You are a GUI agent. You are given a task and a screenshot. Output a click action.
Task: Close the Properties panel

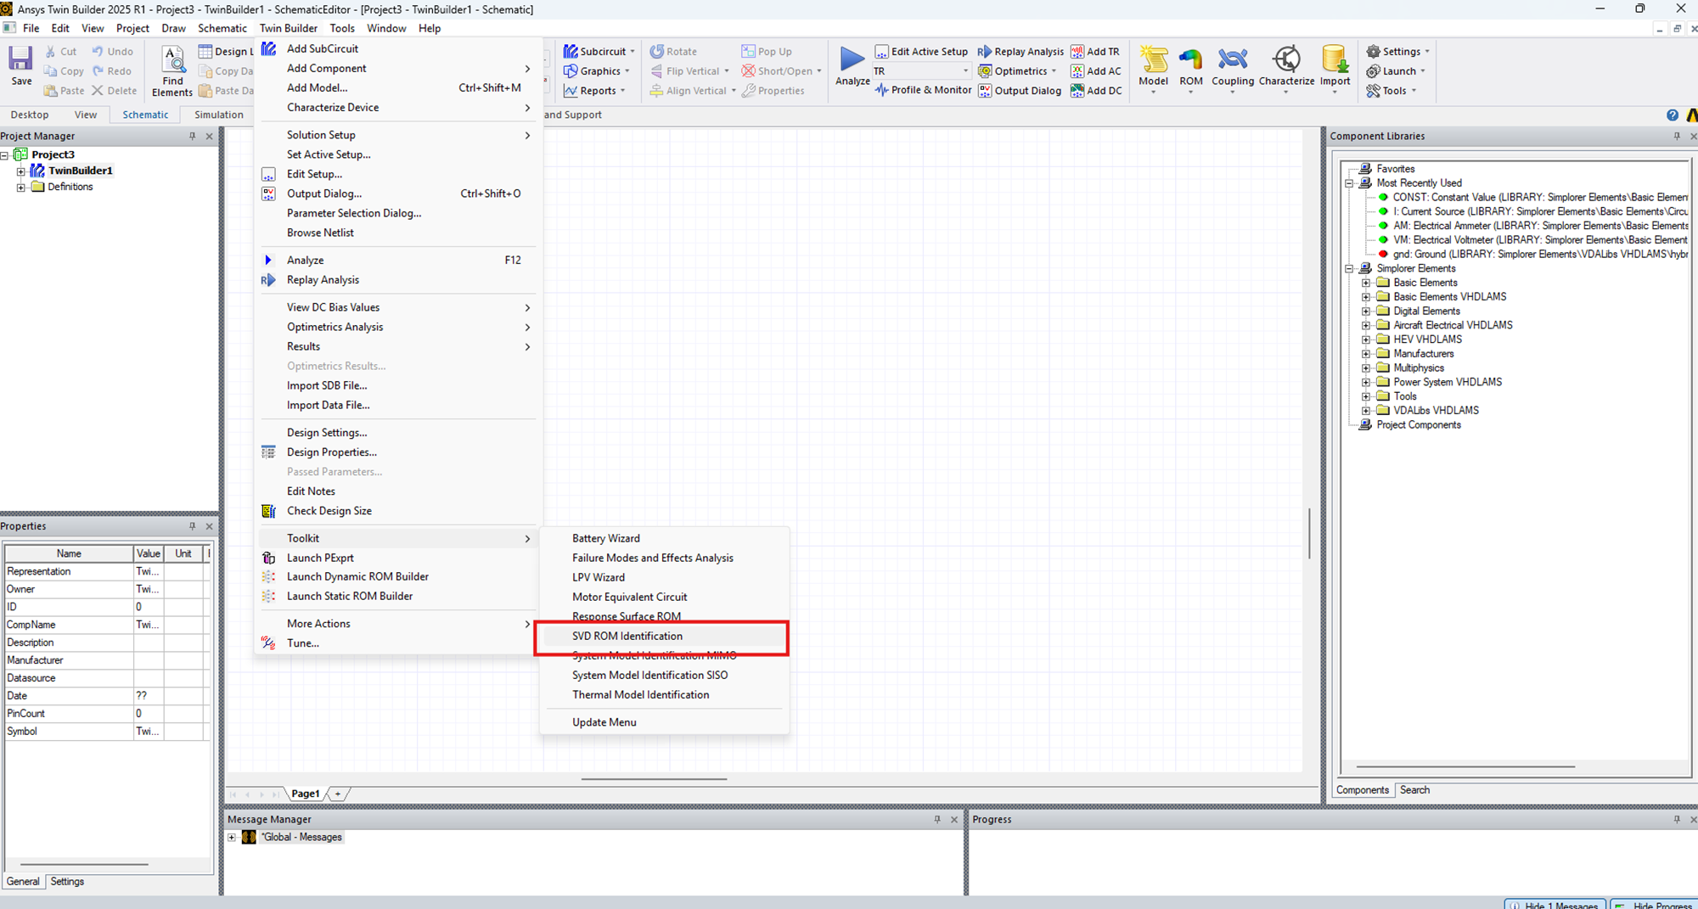[x=209, y=526]
